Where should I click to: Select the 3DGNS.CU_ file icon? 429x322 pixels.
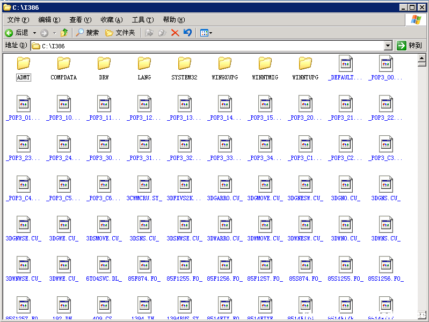click(386, 184)
